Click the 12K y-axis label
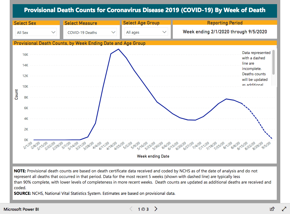 pyautogui.click(x=25, y=76)
